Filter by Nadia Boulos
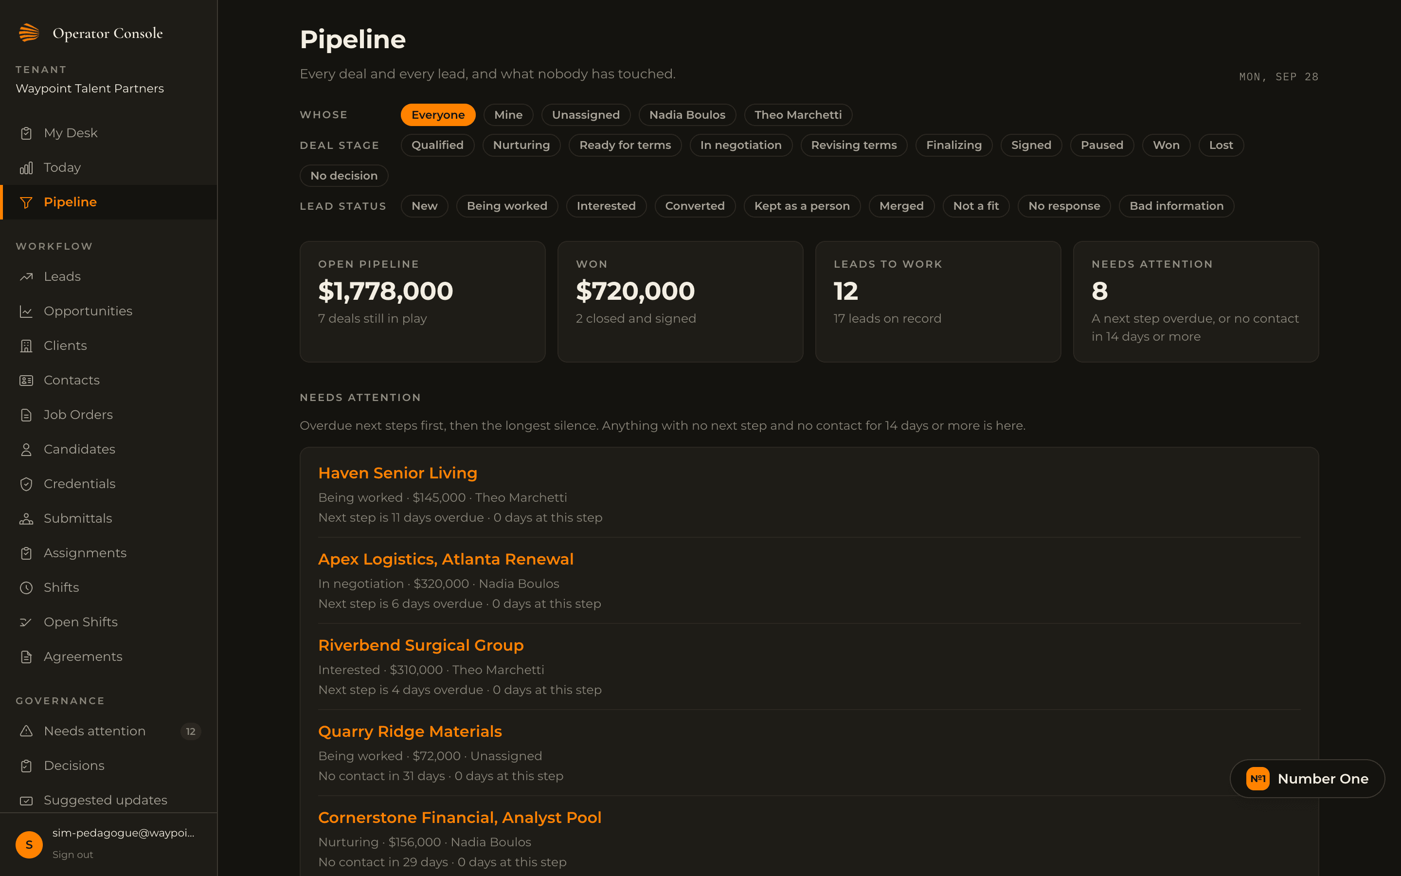The height and width of the screenshot is (876, 1401). [687, 115]
